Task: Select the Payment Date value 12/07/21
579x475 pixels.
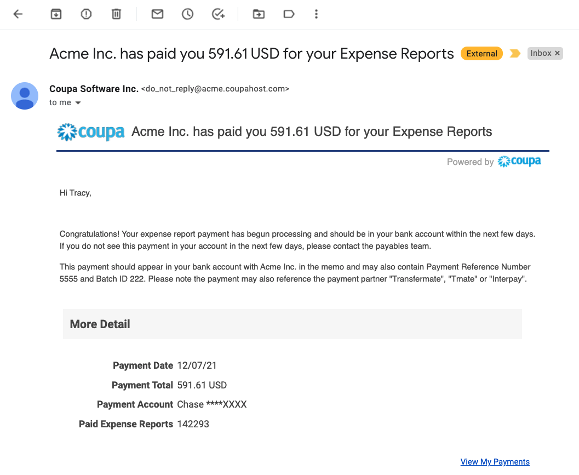Action: coord(197,365)
